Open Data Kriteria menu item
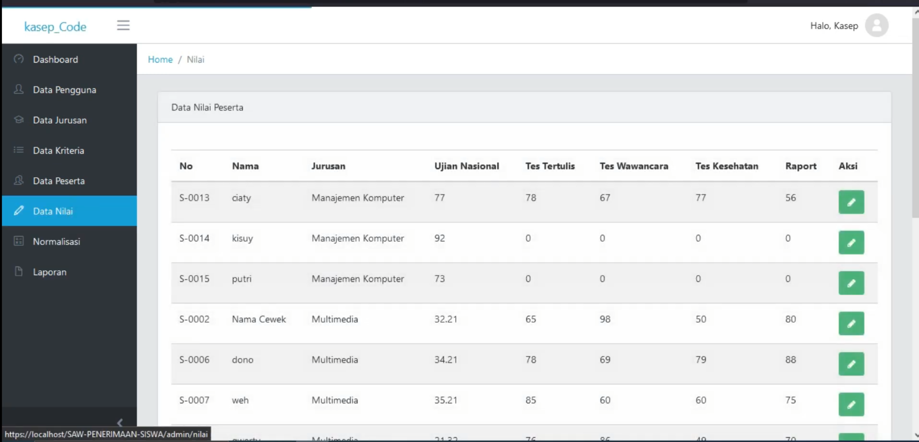The width and height of the screenshot is (919, 442). tap(69, 150)
